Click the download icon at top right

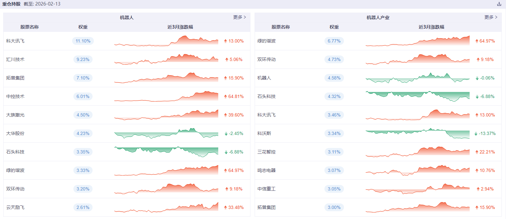click(499, 4)
